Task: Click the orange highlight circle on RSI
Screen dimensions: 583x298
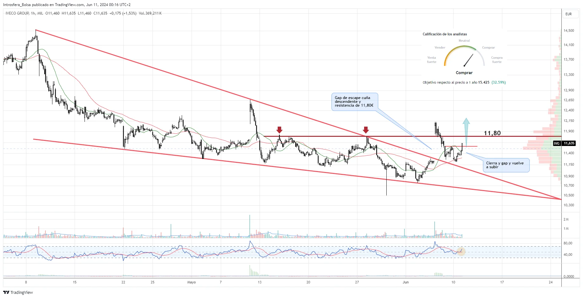Action: [461, 251]
